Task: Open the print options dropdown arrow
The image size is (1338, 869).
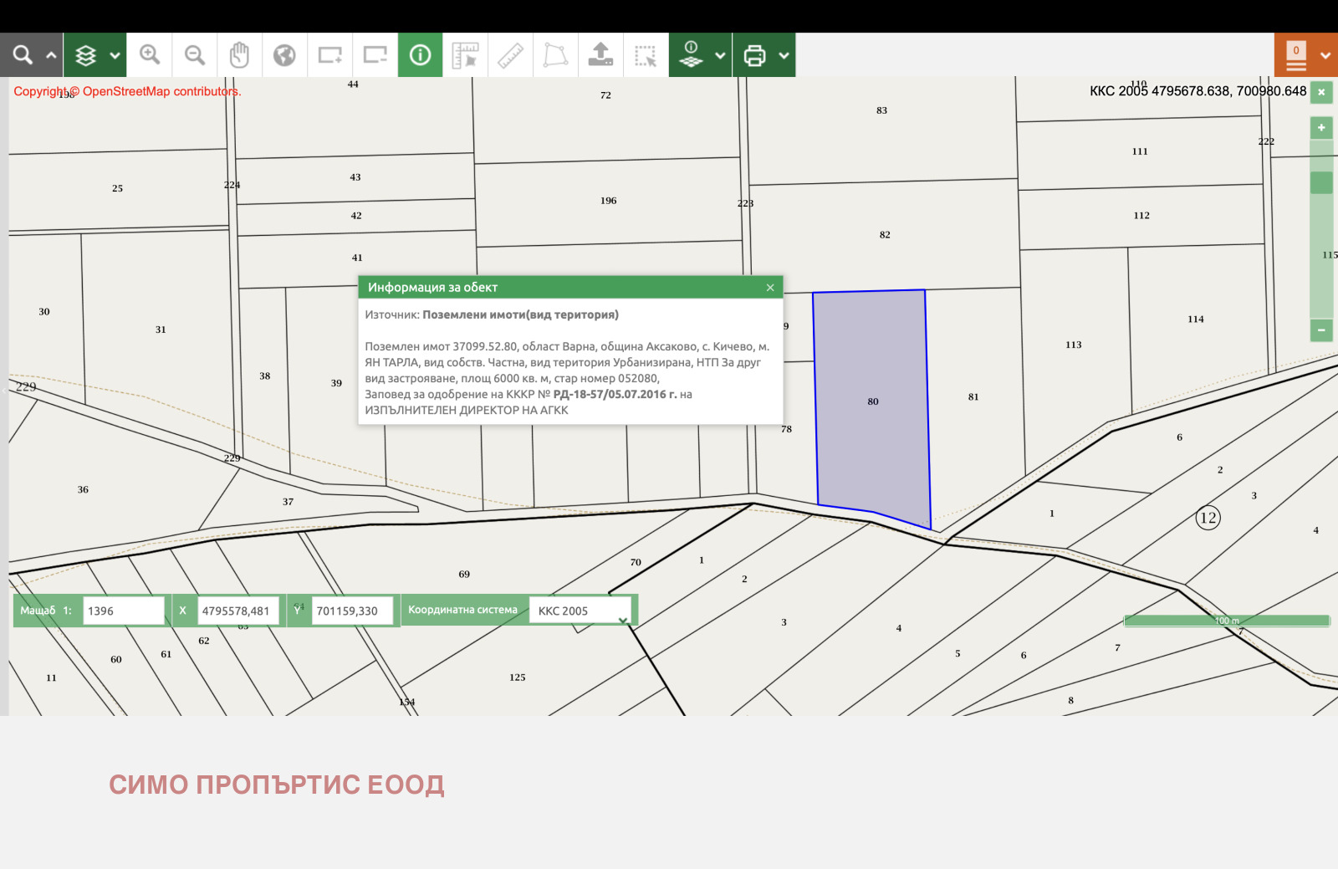Action: [784, 55]
